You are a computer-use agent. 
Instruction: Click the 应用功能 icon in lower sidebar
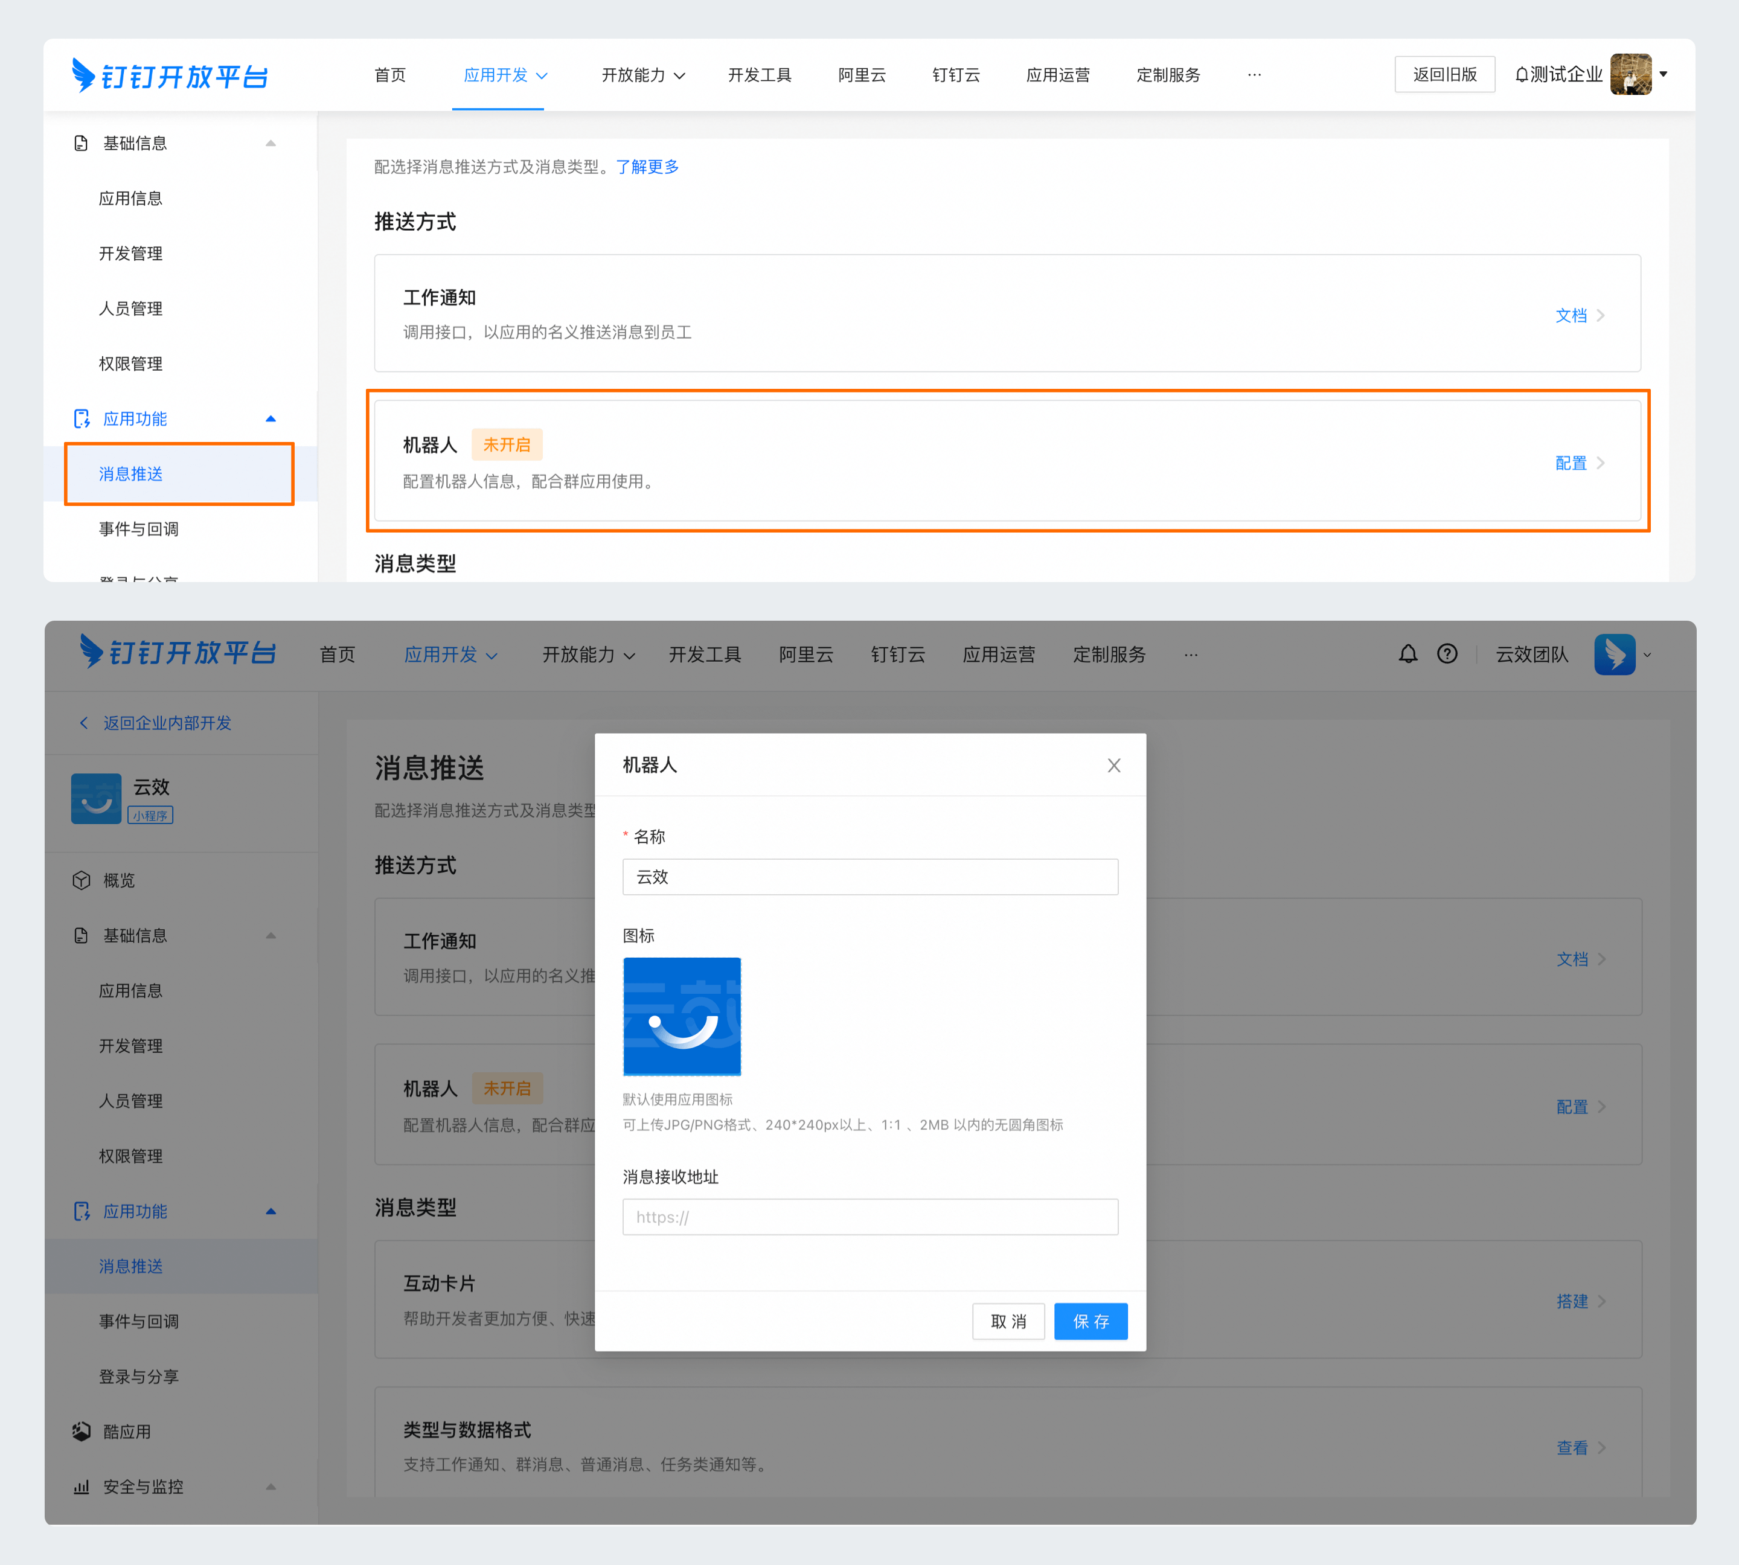point(82,1212)
